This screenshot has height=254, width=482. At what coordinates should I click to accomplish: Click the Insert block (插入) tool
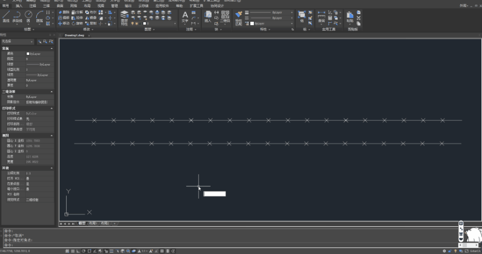[208, 17]
